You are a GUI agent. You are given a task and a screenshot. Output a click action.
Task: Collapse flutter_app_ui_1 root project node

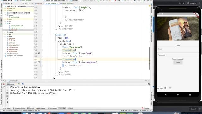click(3, 6)
